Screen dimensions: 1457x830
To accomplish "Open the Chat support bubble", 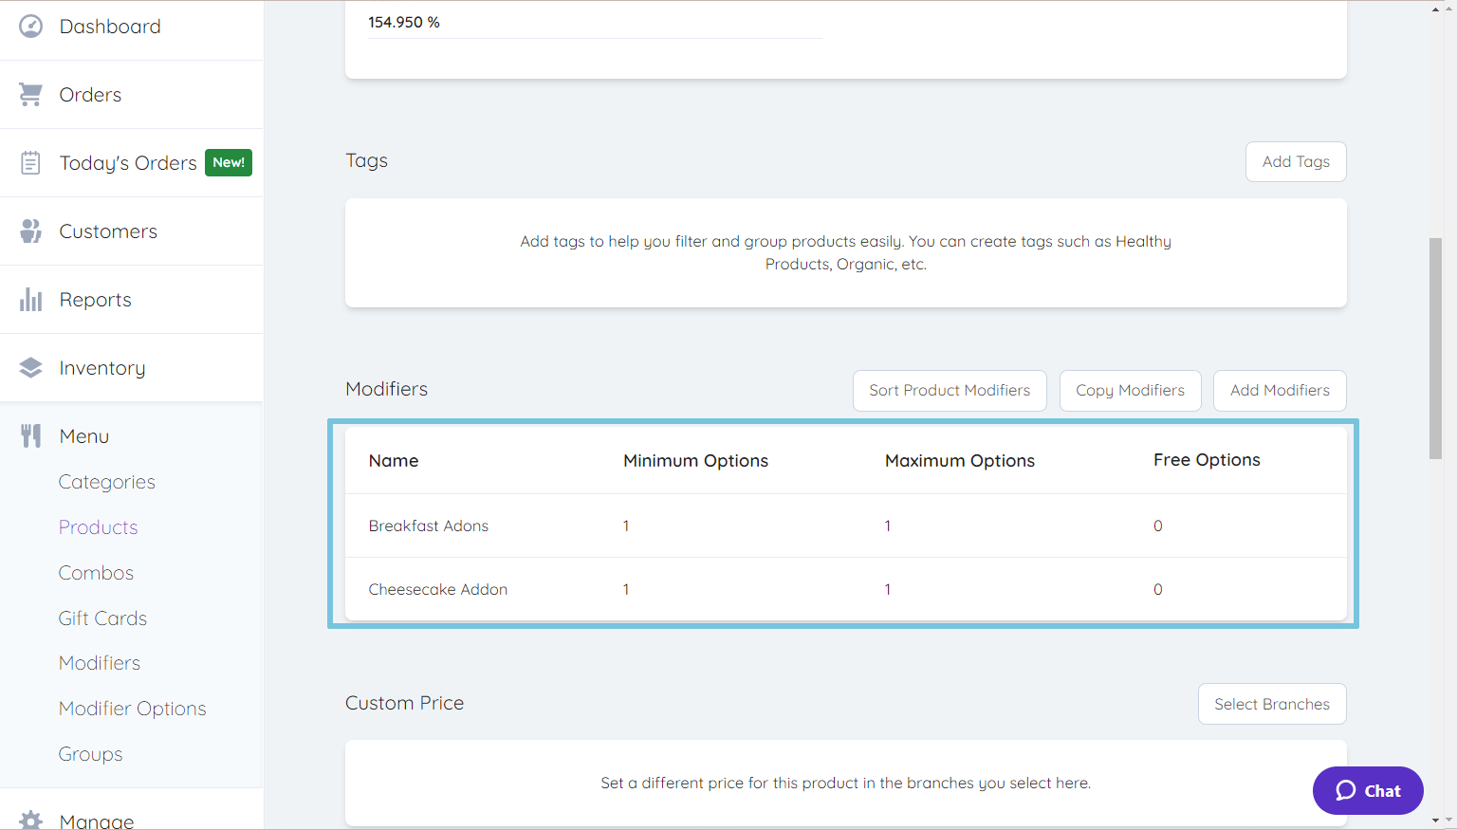I will point(1368,790).
